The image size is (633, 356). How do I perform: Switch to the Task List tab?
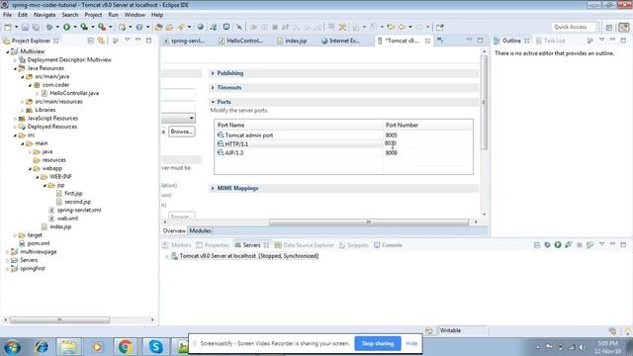click(551, 41)
